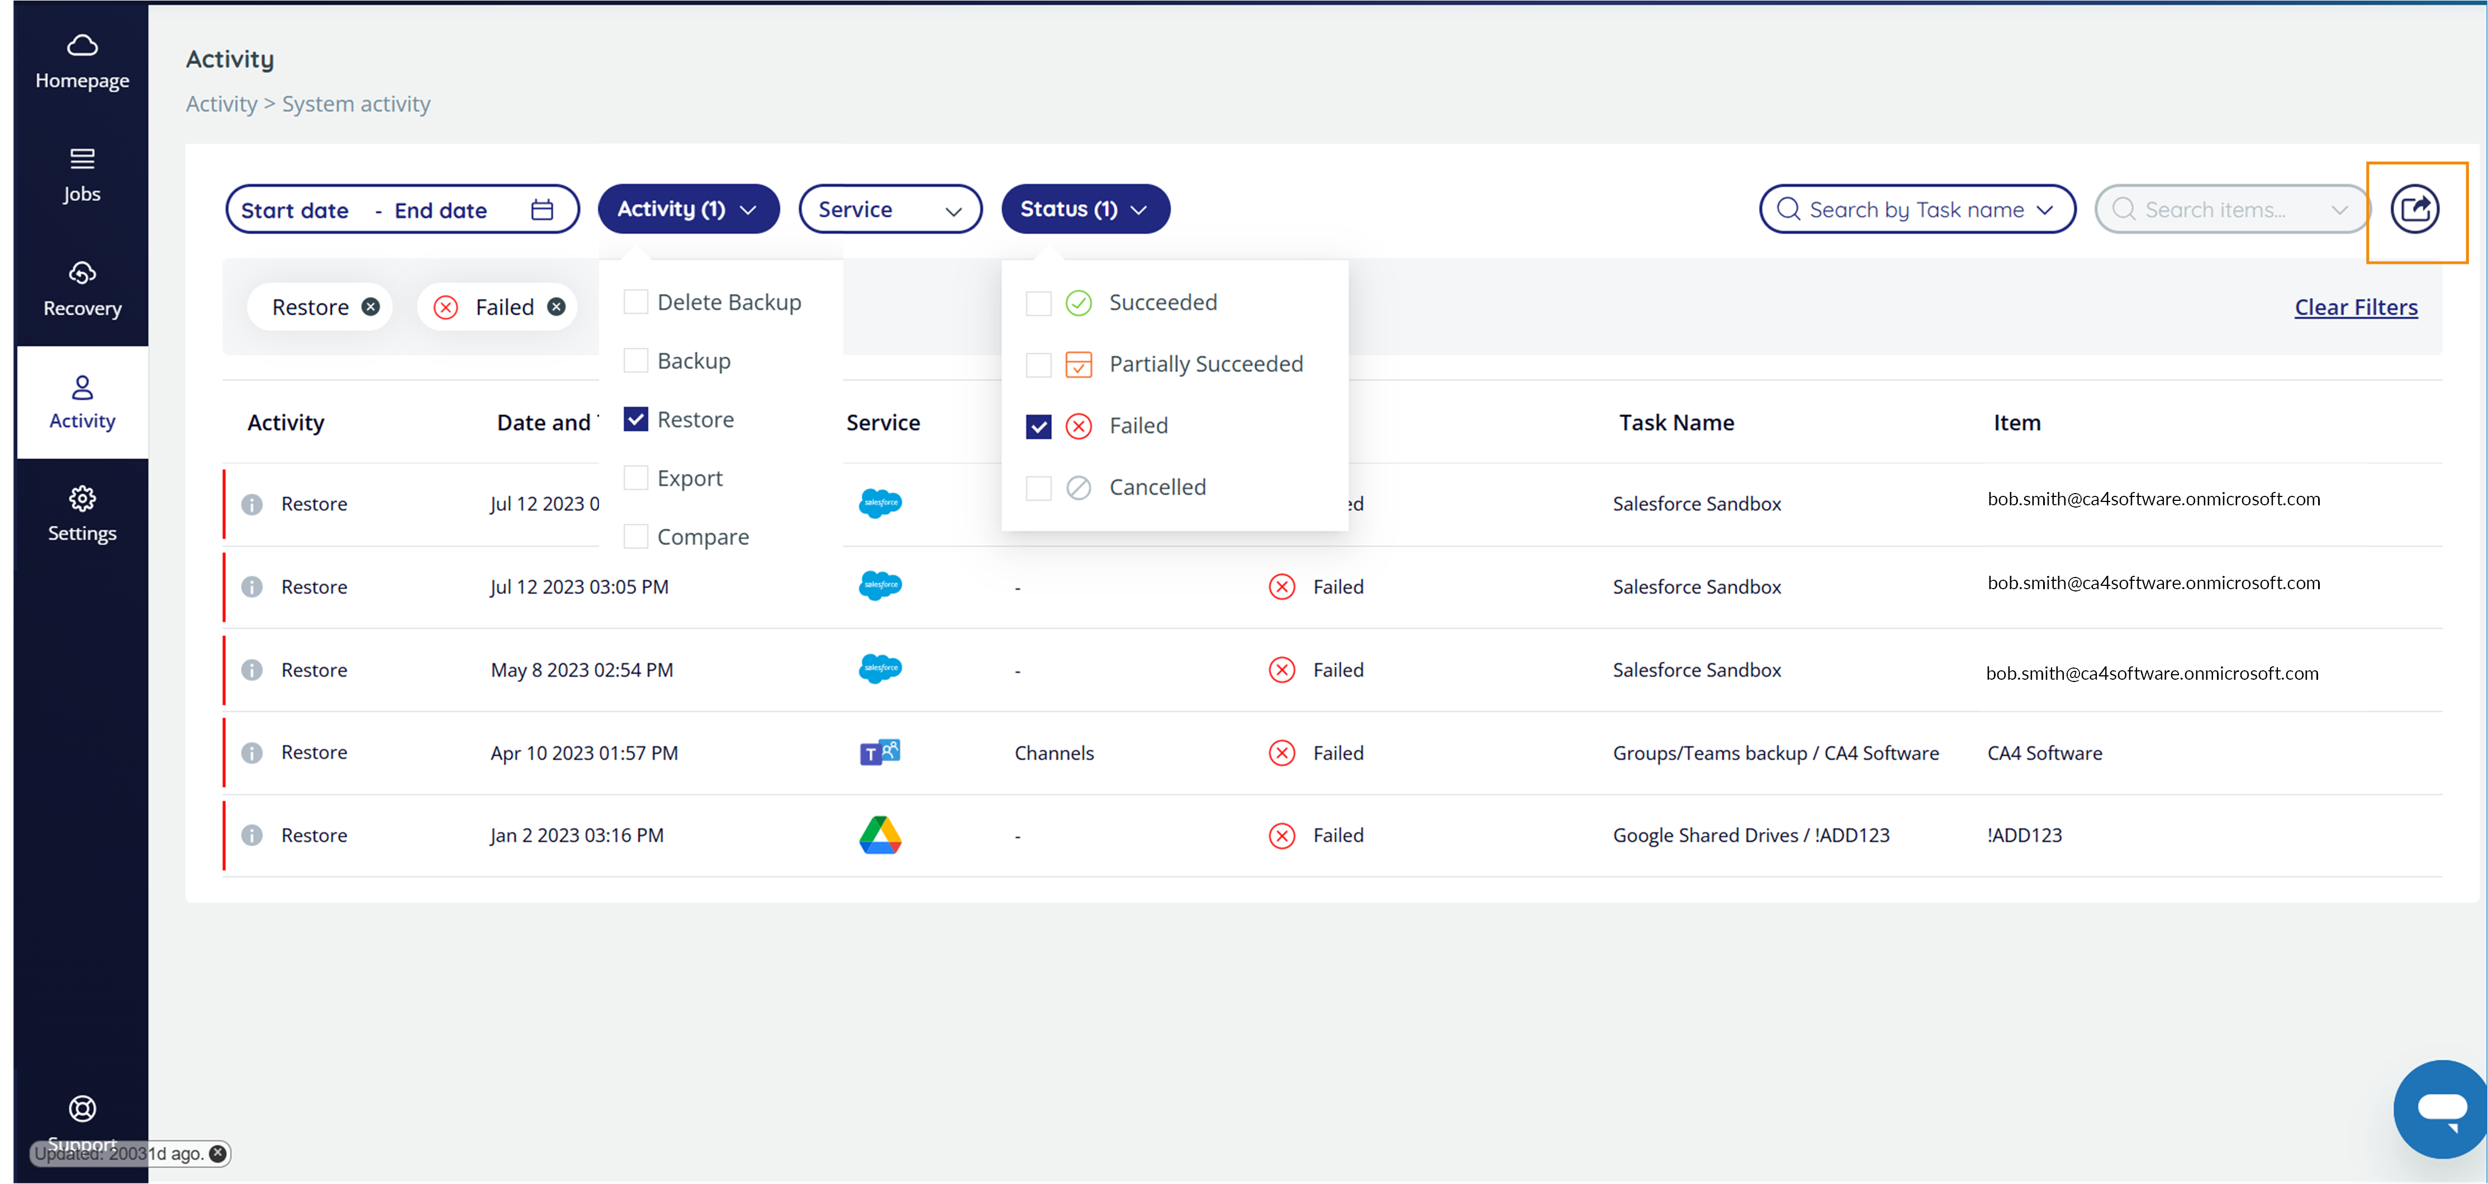Uncheck the Failed status checkbox
Viewport: 2488px width, 1184px height.
[x=1038, y=426]
